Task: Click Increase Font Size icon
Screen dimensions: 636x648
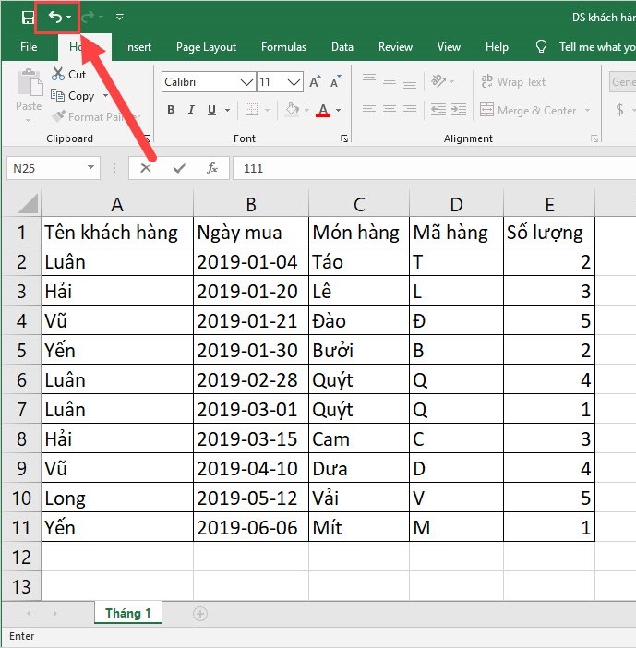Action: point(315,81)
